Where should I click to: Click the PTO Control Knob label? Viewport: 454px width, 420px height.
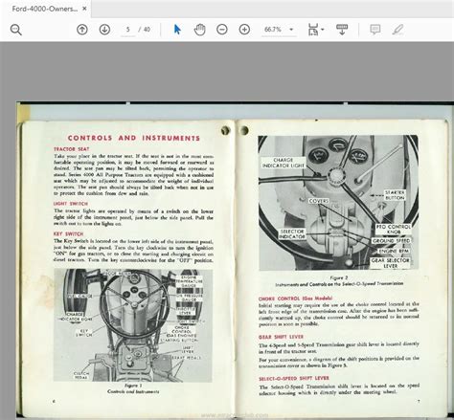(393, 230)
